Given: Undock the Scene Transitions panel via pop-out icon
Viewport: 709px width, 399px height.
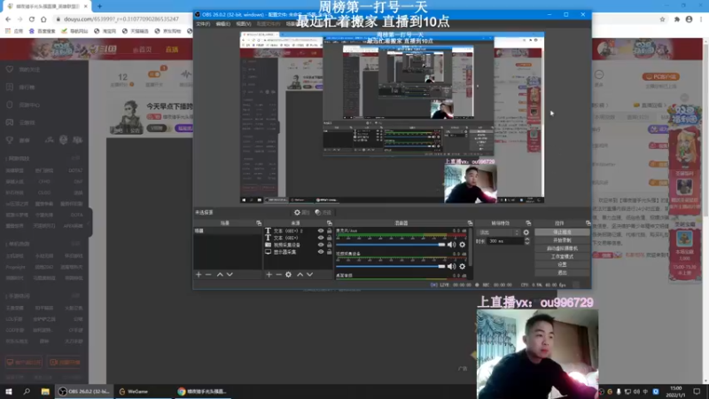Looking at the screenshot, I should pyautogui.click(x=528, y=223).
